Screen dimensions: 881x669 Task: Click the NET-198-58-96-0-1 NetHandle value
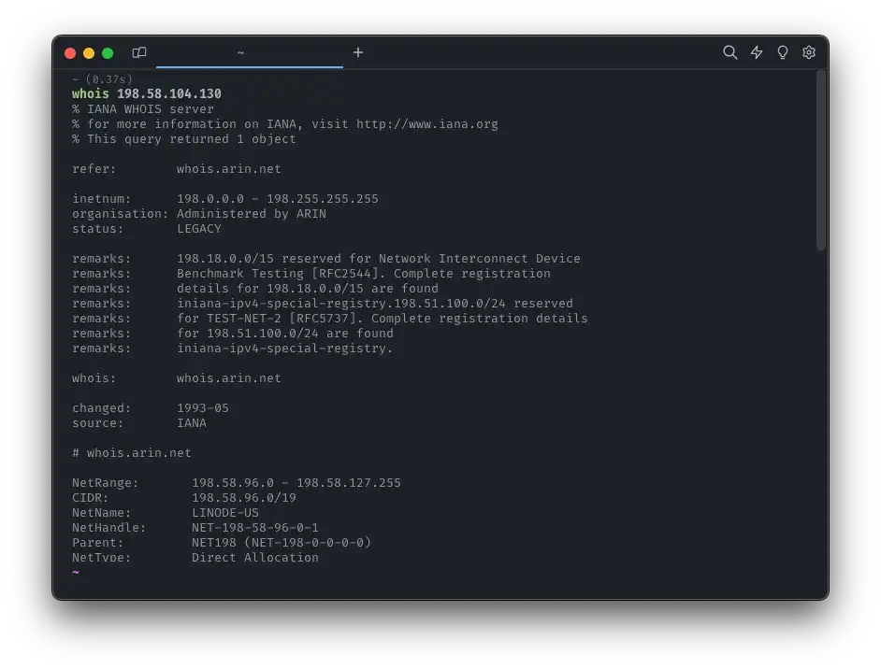254,527
